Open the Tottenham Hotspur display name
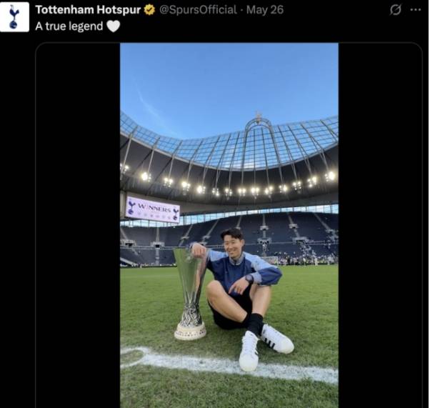The height and width of the screenshot is (408, 430). (89, 10)
